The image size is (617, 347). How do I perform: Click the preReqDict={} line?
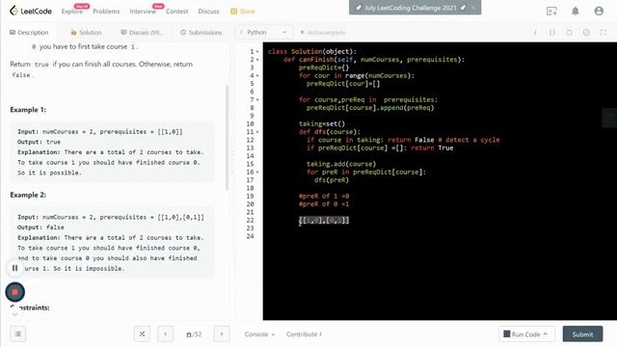[324, 67]
